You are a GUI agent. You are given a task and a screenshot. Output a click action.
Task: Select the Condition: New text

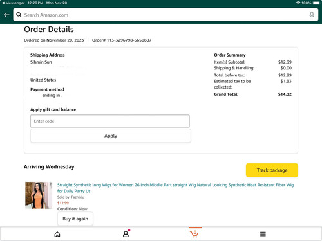[72, 209]
